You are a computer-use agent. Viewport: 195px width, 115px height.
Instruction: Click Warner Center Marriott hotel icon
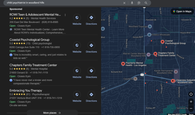point(148,55)
